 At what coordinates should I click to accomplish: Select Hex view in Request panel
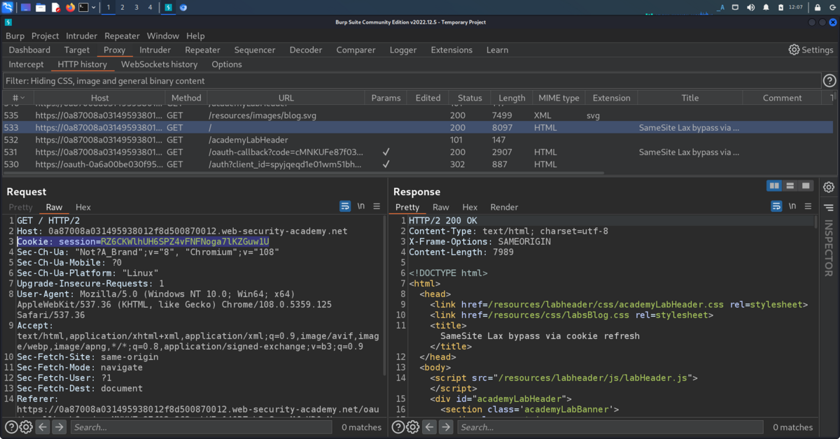(x=83, y=207)
